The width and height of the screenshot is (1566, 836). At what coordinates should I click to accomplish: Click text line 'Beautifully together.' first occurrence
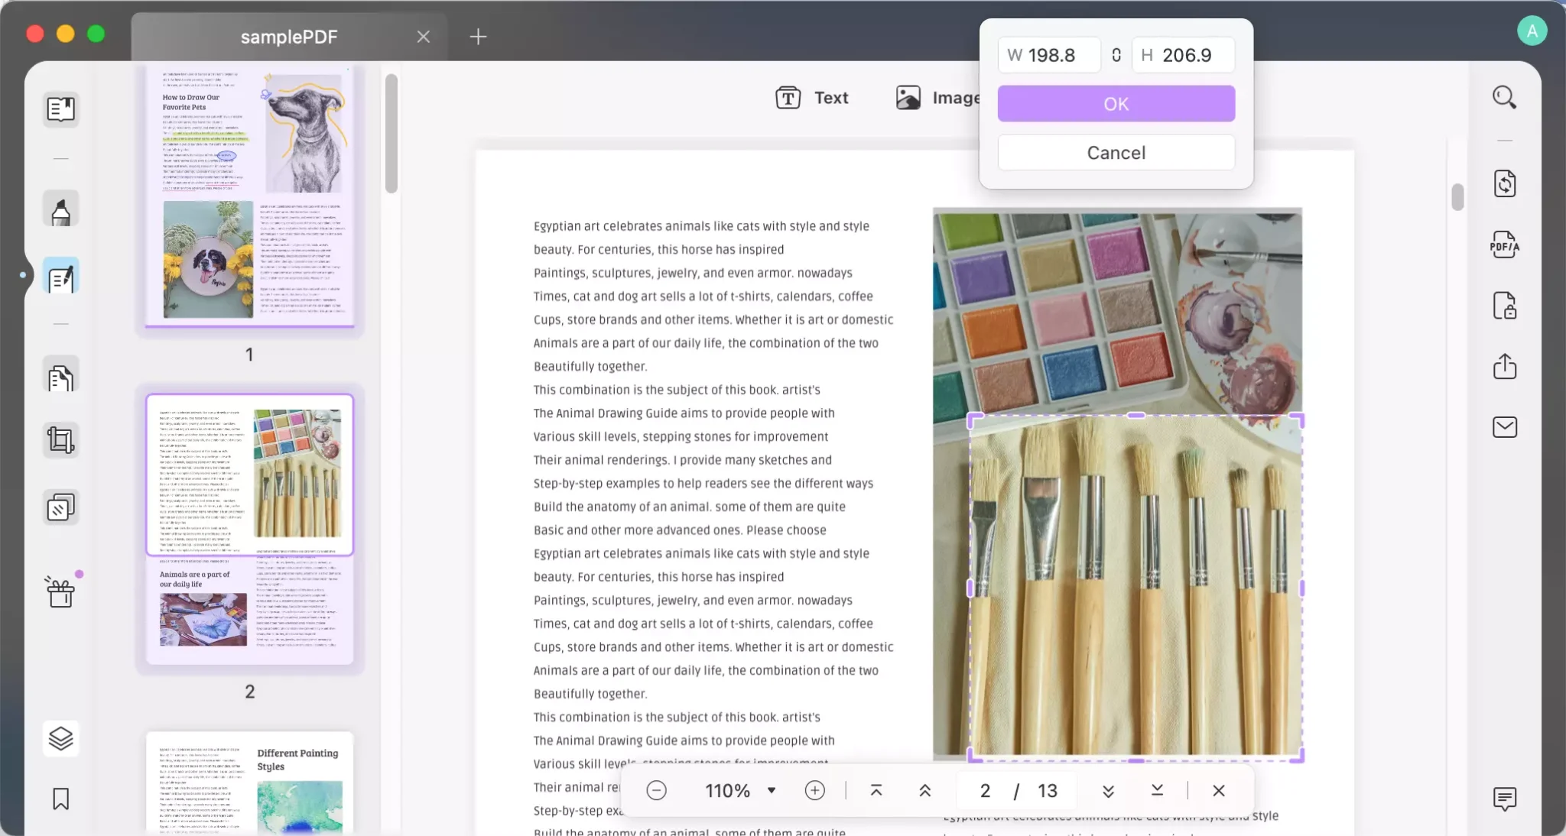click(590, 366)
